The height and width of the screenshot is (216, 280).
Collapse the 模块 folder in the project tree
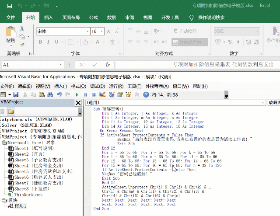click(x=4, y=200)
